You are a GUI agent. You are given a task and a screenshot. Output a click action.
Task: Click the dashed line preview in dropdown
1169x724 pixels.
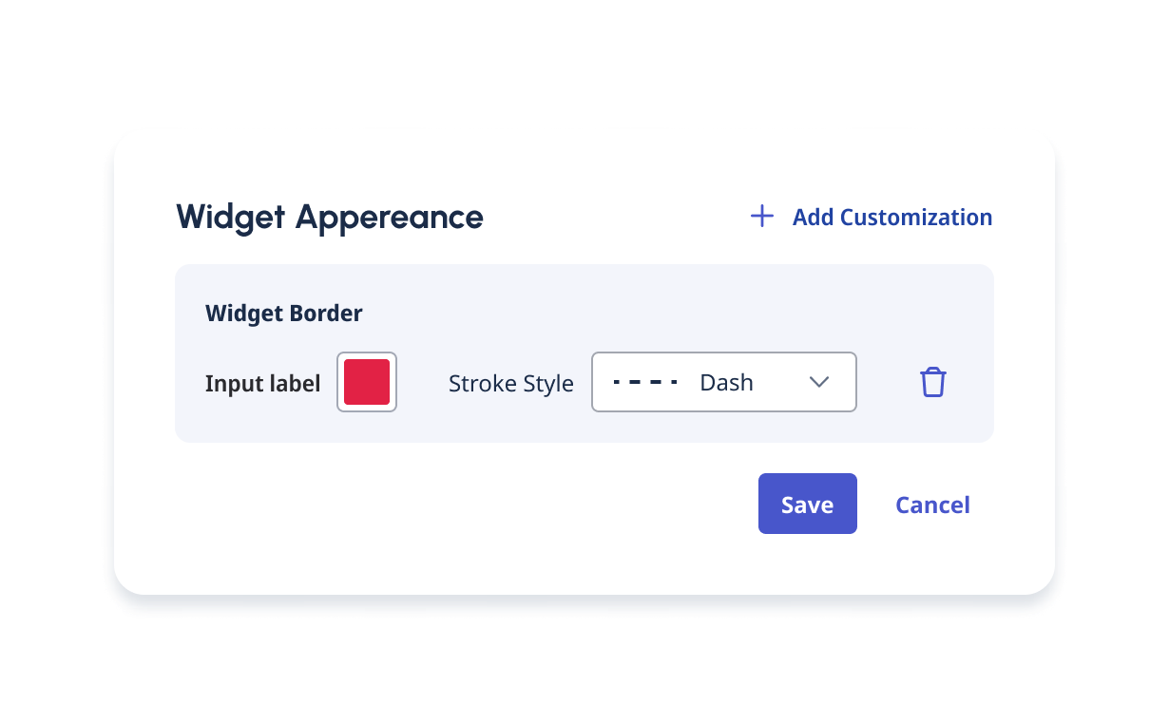(645, 382)
